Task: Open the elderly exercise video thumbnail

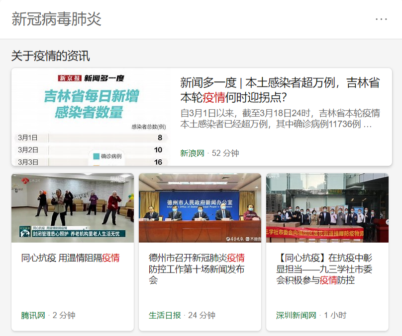Action: click(73, 207)
